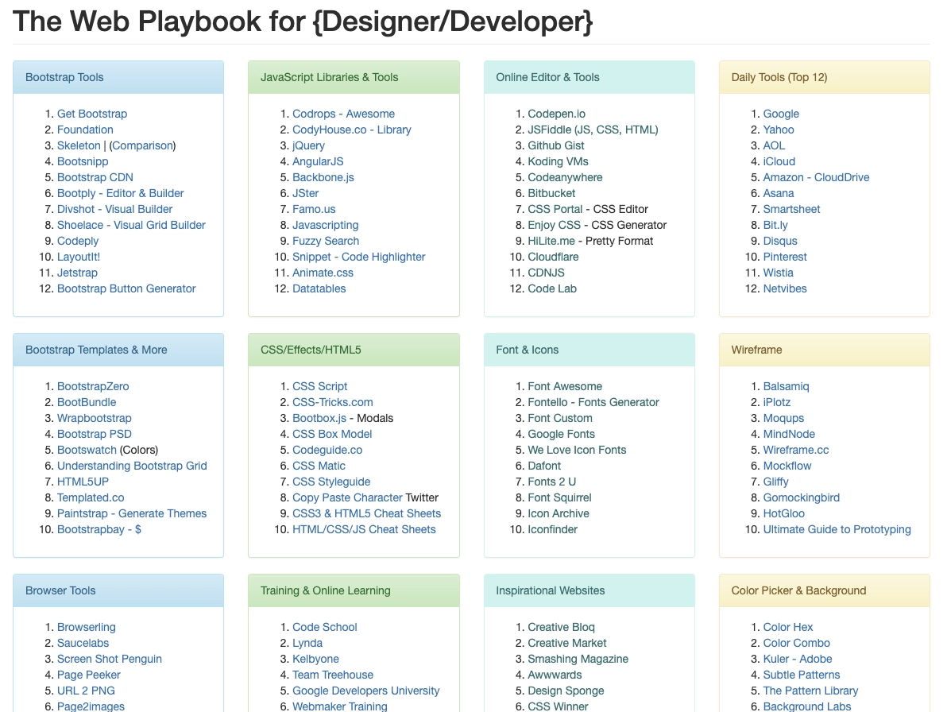
Task: Visit the AngularJS link
Action: (x=318, y=161)
